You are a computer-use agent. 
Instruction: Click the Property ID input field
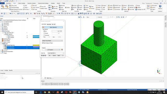point(44,50)
